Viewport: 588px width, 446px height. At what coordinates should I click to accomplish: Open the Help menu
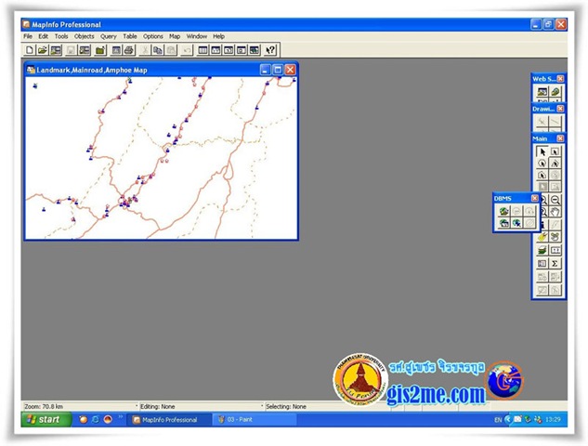pyautogui.click(x=218, y=36)
